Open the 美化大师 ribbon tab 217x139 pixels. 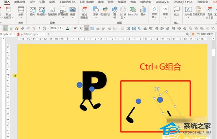(x=20, y=2)
